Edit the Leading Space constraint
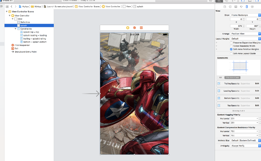Image resolution: width=261 pixels, height=161 pixels. click(x=257, y=91)
